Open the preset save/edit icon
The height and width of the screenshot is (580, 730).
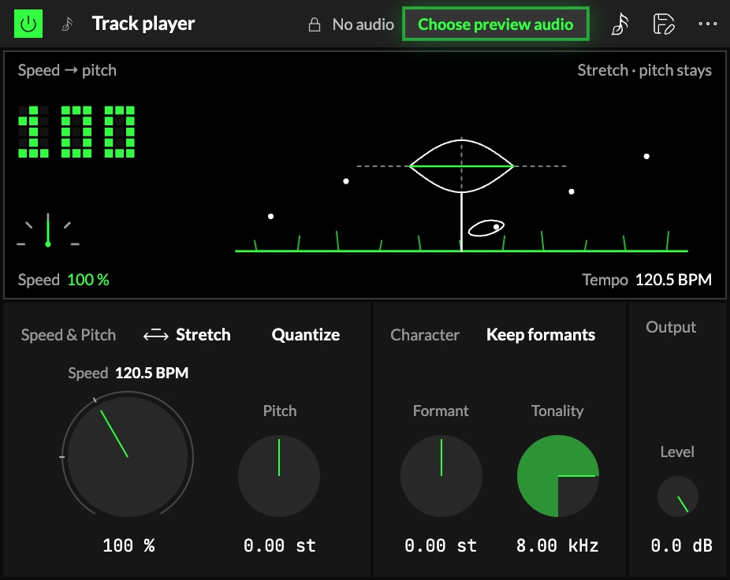tap(664, 24)
